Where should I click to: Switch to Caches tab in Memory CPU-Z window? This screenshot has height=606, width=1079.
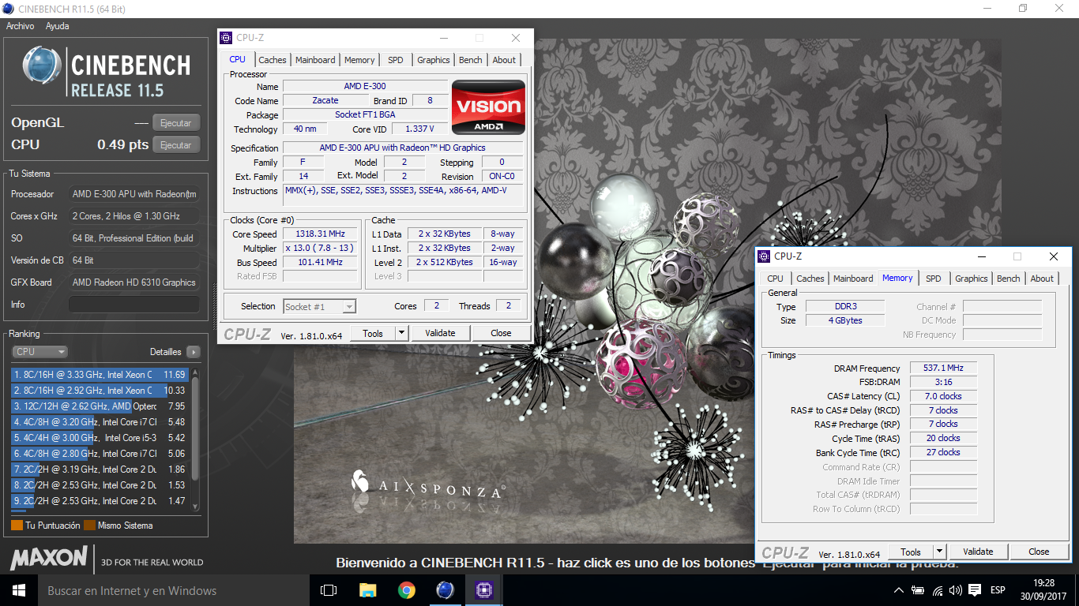click(x=810, y=279)
